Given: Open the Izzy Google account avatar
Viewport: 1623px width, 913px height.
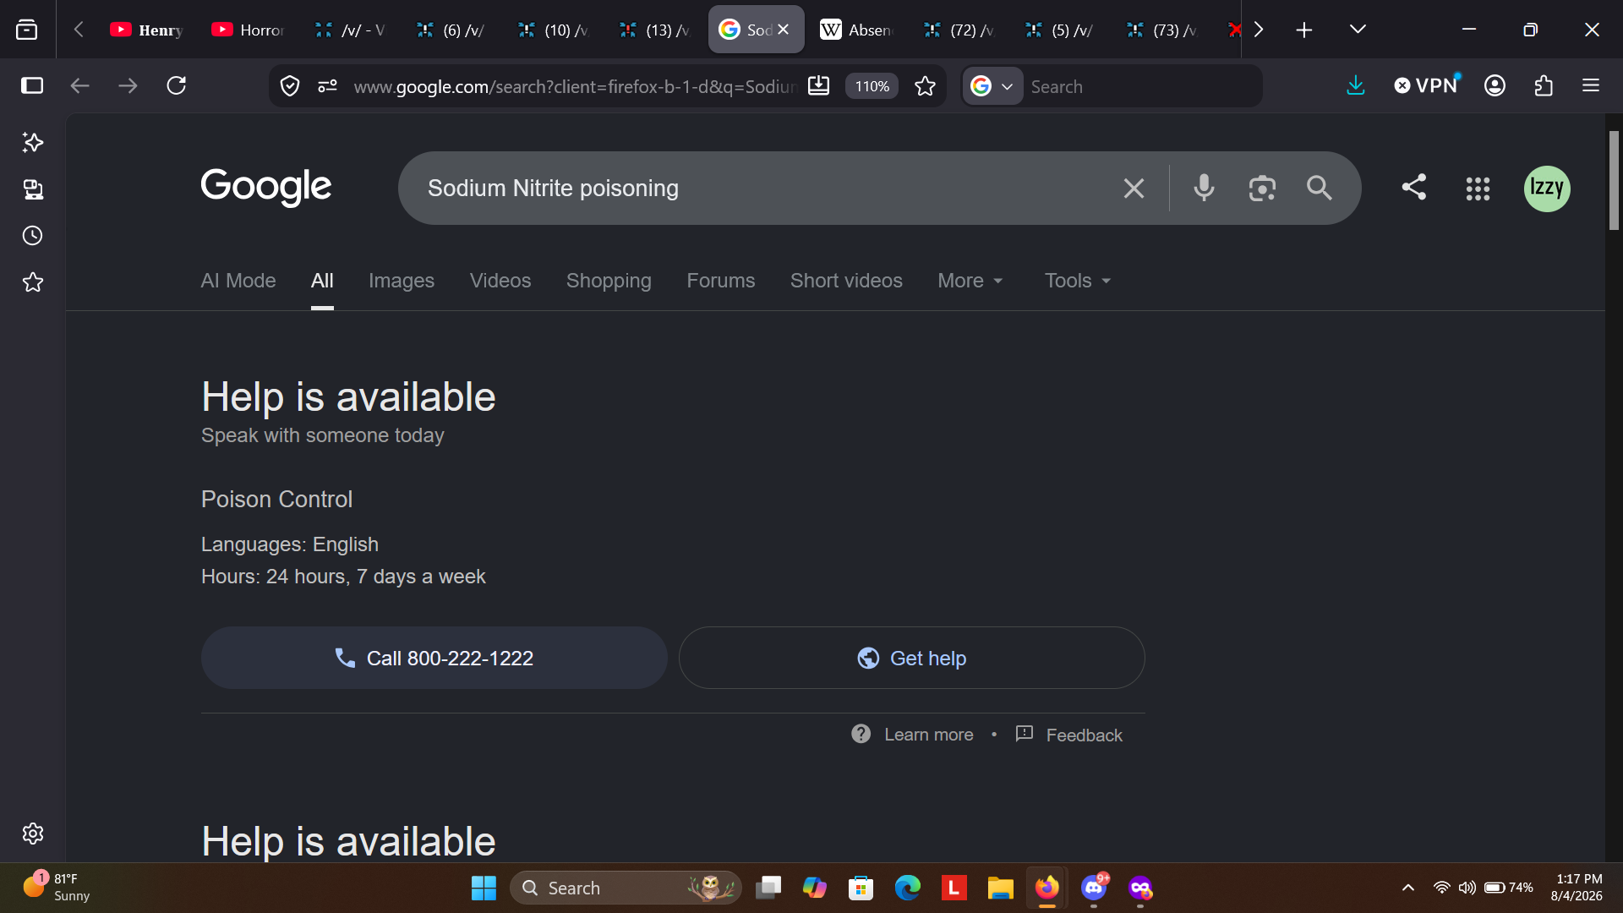Looking at the screenshot, I should pos(1547,189).
